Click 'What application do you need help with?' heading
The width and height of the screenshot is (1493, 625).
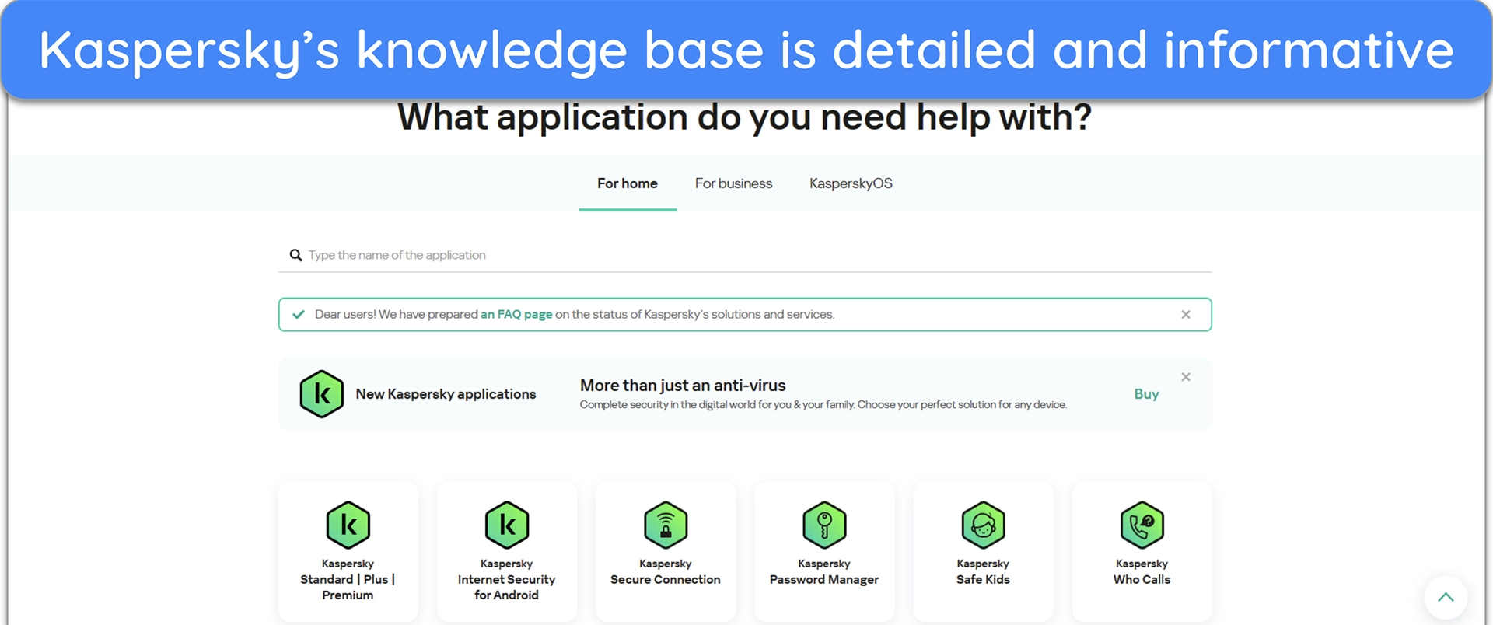pos(745,118)
